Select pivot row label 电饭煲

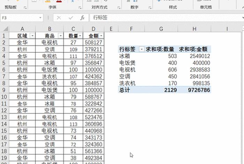click(131, 63)
